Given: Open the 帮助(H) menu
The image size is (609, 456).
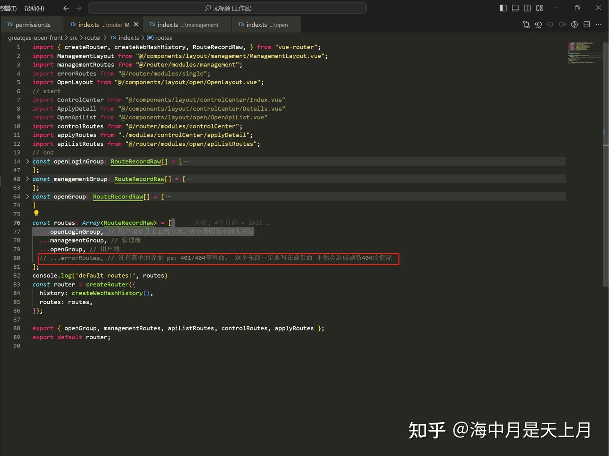Looking at the screenshot, I should tap(34, 8).
